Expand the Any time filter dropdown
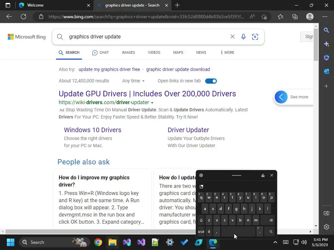This screenshot has height=250, width=334. (133, 81)
